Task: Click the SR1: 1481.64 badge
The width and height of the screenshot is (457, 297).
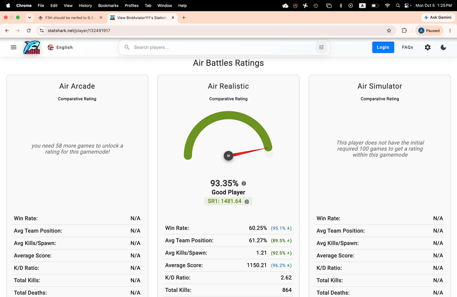Action: 228,201
